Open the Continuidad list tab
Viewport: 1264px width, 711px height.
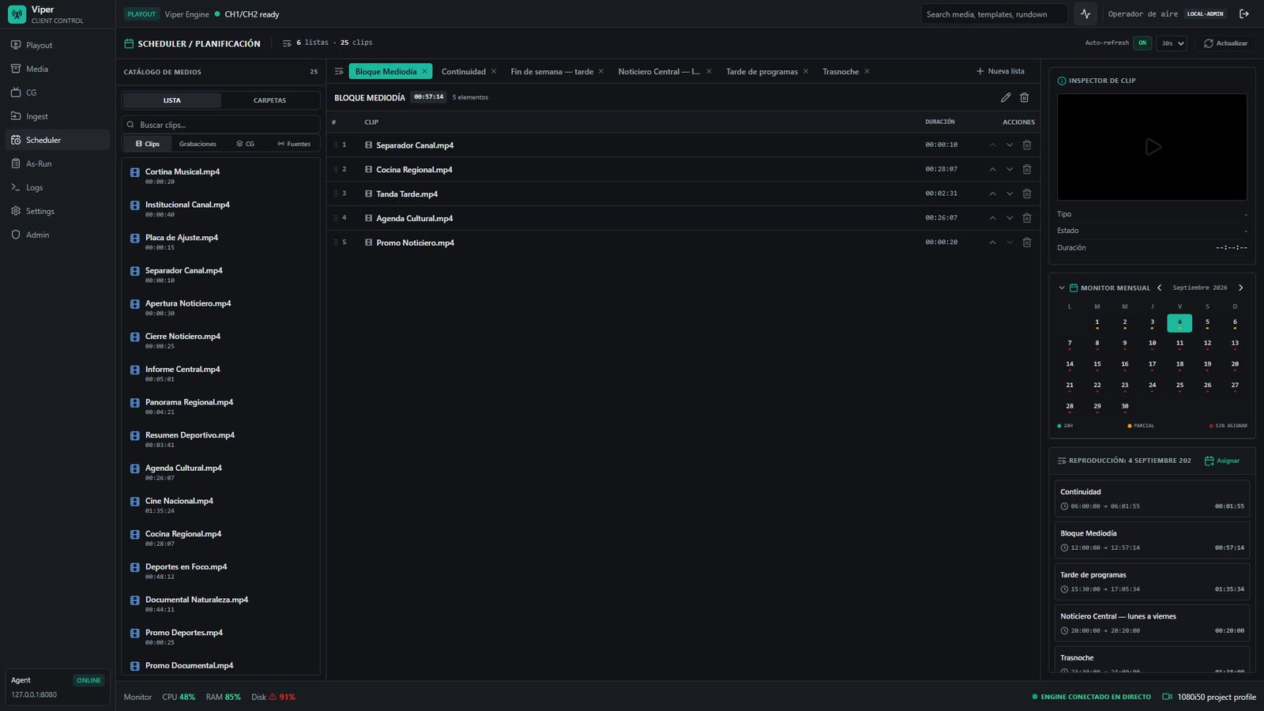464,71
